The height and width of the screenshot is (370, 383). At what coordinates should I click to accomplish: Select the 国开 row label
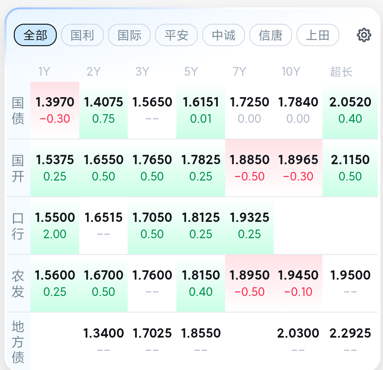click(18, 168)
